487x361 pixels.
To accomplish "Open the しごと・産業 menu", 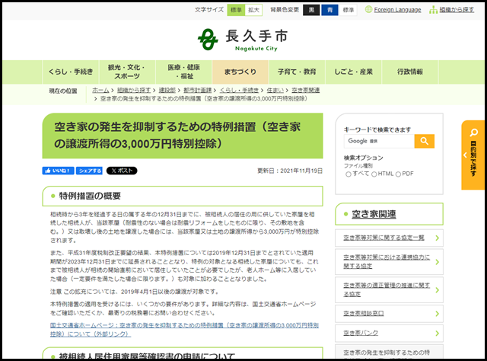I will pos(353,72).
